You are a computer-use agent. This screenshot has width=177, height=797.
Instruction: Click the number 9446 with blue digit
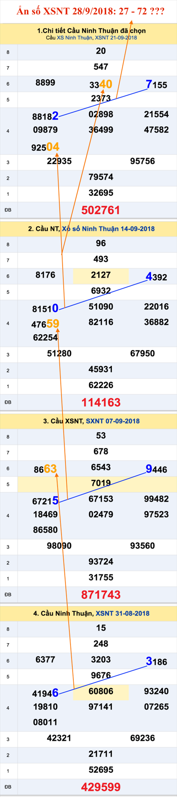156,469
